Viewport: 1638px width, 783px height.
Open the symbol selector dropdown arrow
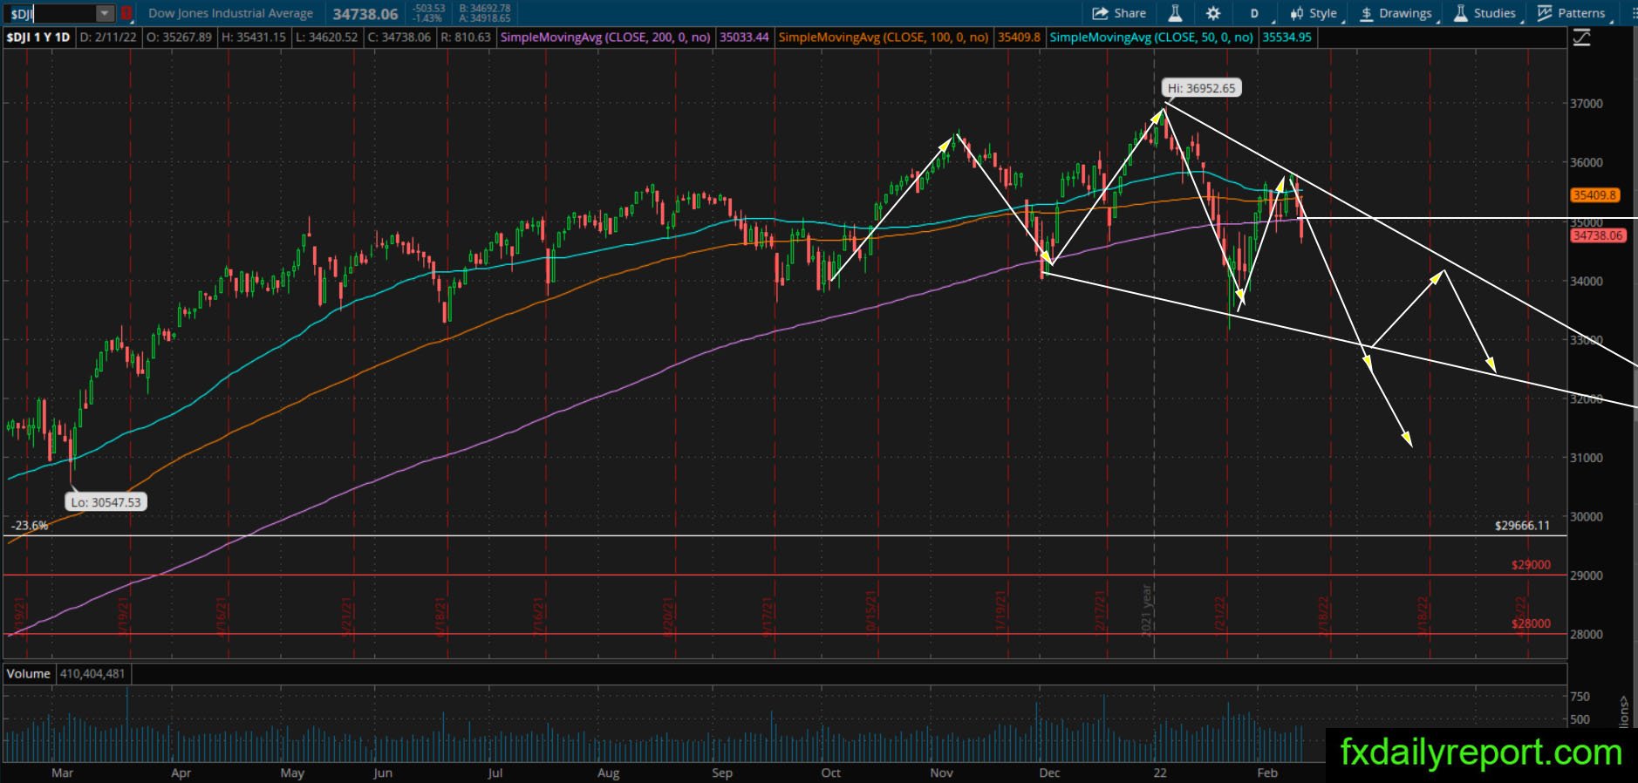105,14
